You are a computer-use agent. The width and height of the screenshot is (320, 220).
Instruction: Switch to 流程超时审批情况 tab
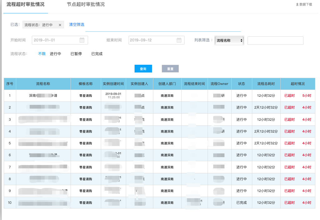[26, 5]
